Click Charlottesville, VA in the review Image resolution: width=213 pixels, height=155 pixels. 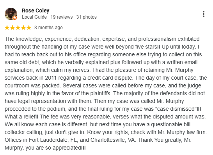click(x=113, y=140)
